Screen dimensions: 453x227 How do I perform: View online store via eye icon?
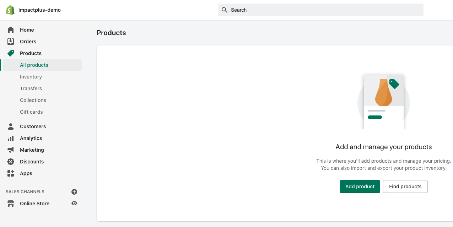74,204
